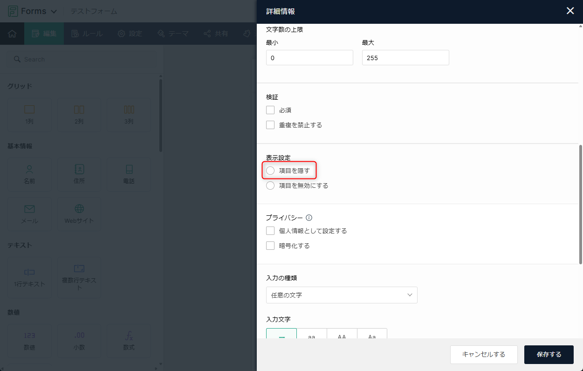Viewport: 583px width, 371px height.
Task: Enable the 必須 checkbox
Action: pos(270,110)
